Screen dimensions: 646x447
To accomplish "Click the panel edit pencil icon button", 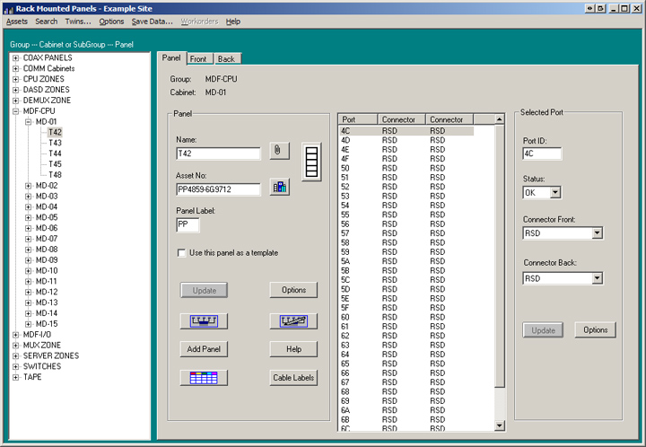I will pos(293,321).
